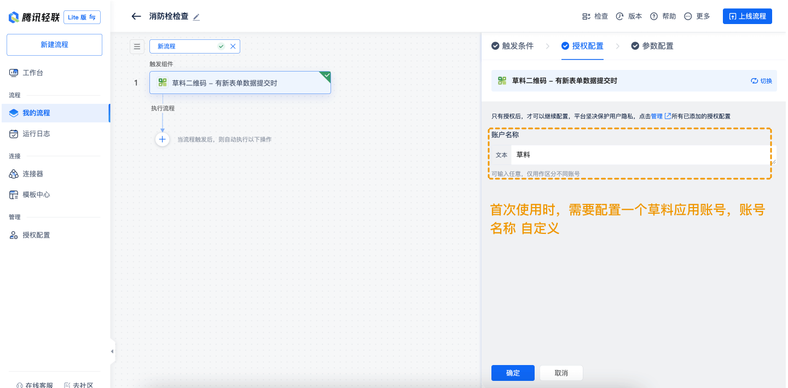Switch edition via Lite 版 button
Screen dimensions: 788x388
(x=82, y=17)
